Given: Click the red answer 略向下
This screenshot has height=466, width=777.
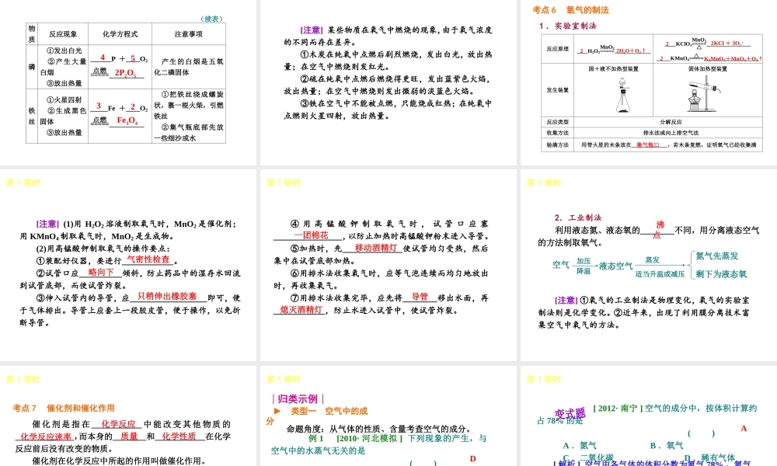Looking at the screenshot, I should click(101, 272).
